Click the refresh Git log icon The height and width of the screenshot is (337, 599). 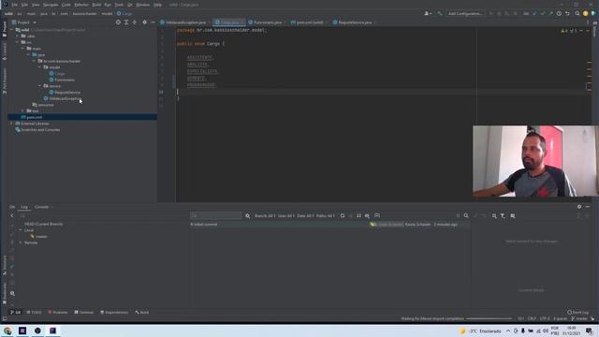click(343, 216)
